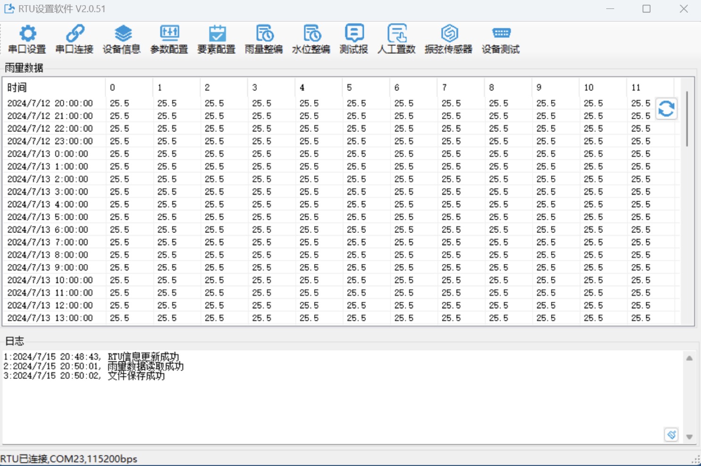Clear the log with the eraser icon

tap(671, 434)
